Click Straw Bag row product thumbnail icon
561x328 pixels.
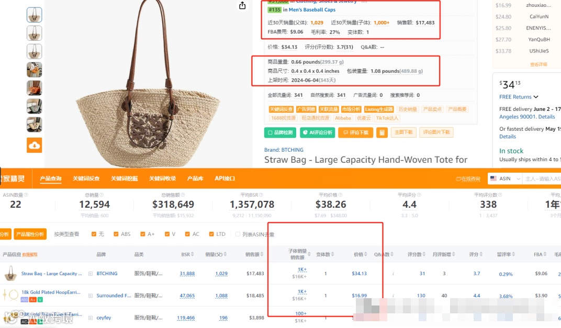tap(11, 274)
